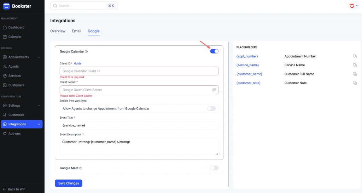Enable the Google Meet toggle
The height and width of the screenshot is (193, 362).
pos(214,168)
